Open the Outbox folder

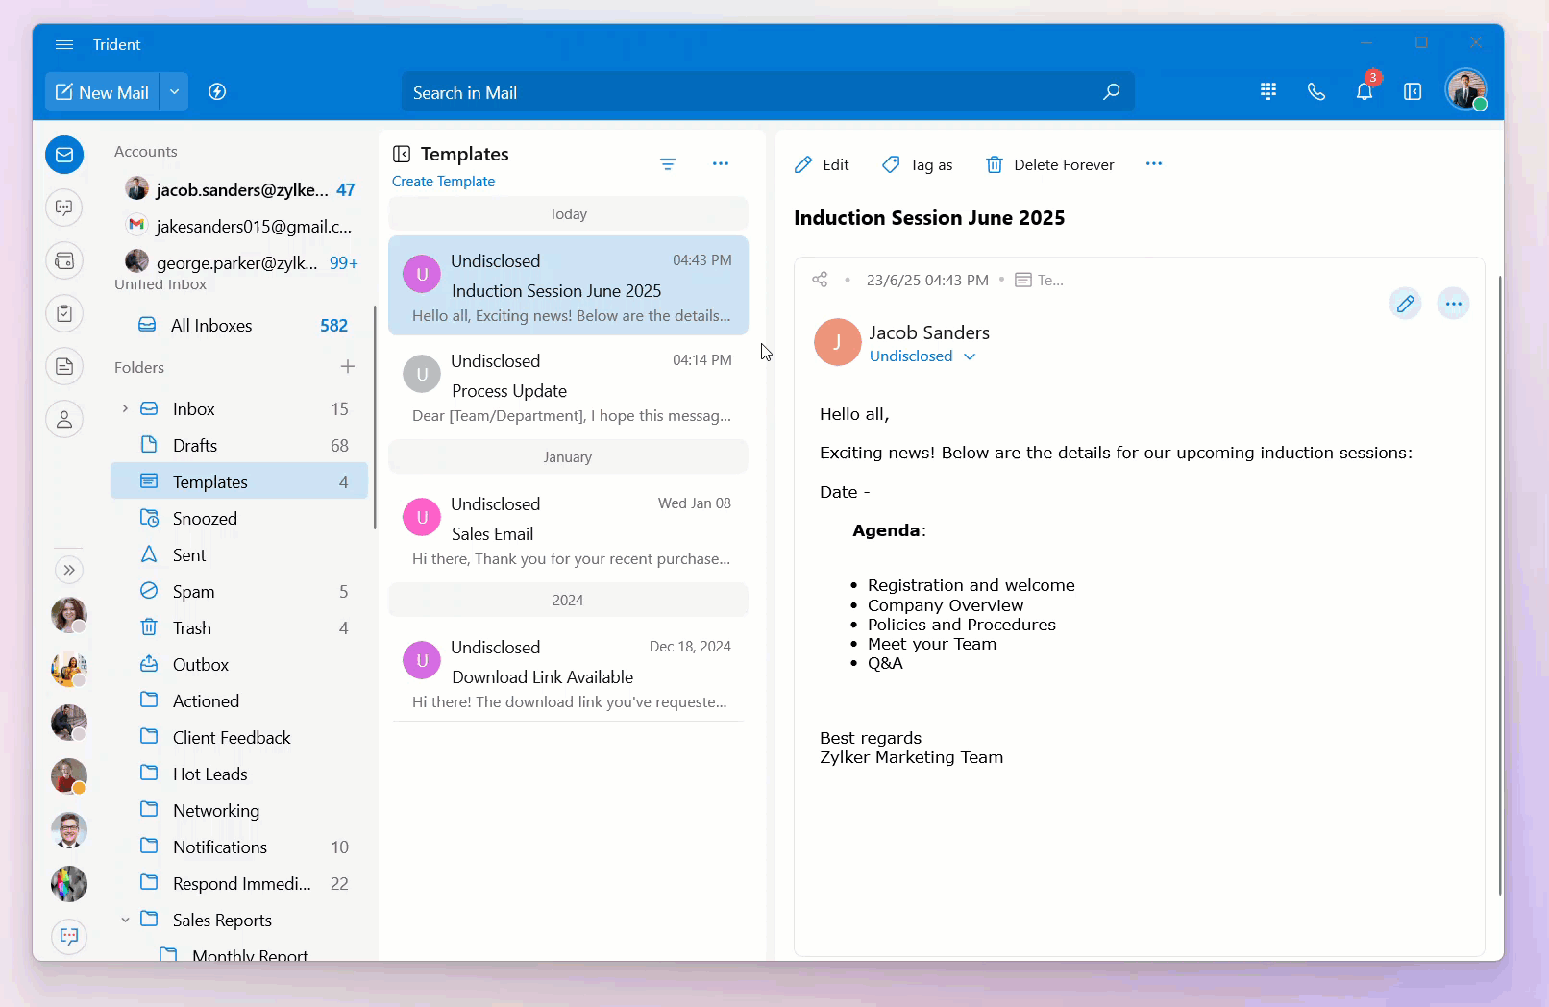240,664
